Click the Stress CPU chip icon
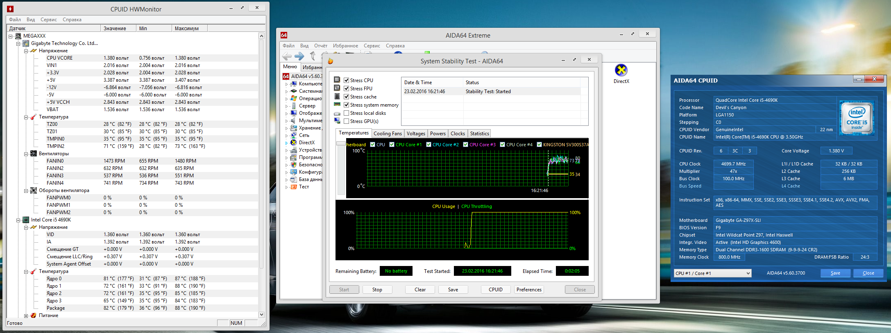 pyautogui.click(x=337, y=80)
